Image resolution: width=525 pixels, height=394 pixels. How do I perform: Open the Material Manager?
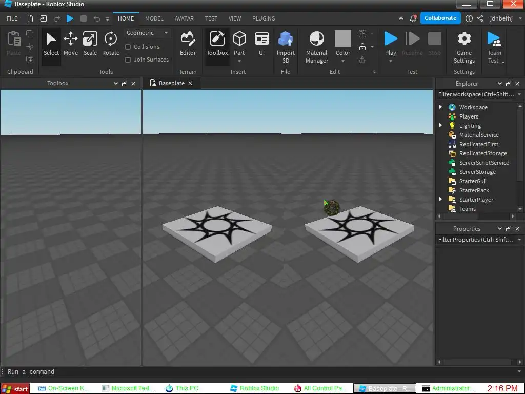point(316,47)
